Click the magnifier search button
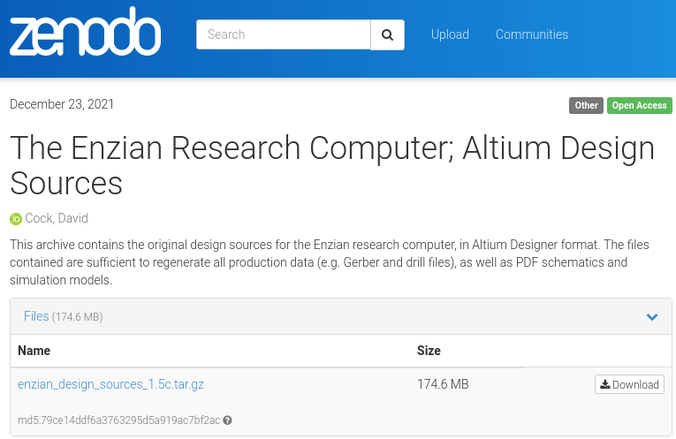Image resolution: width=676 pixels, height=439 pixels. (387, 35)
